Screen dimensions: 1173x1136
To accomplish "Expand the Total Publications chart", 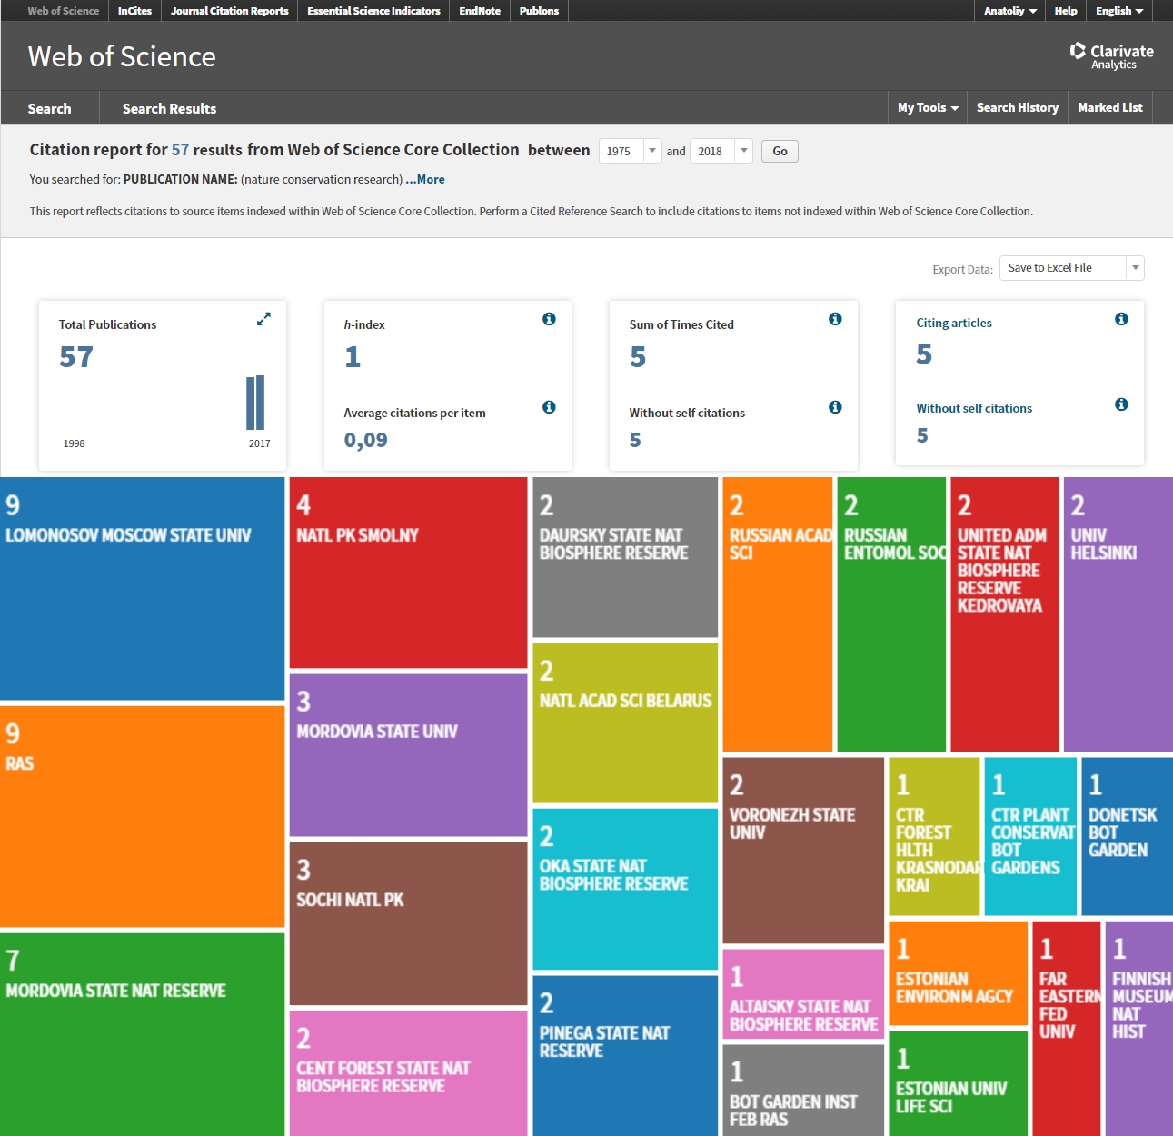I will click(263, 319).
